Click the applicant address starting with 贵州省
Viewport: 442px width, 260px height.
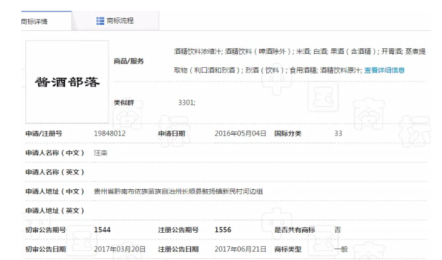click(179, 191)
